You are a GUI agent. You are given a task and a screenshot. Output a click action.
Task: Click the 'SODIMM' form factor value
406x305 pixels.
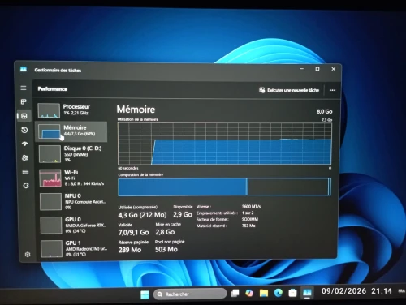(x=250, y=219)
